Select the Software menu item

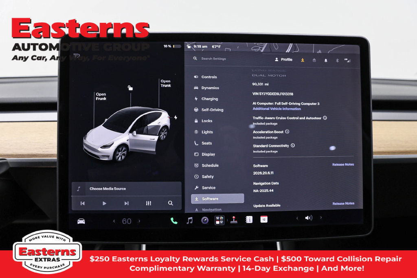tap(217, 199)
